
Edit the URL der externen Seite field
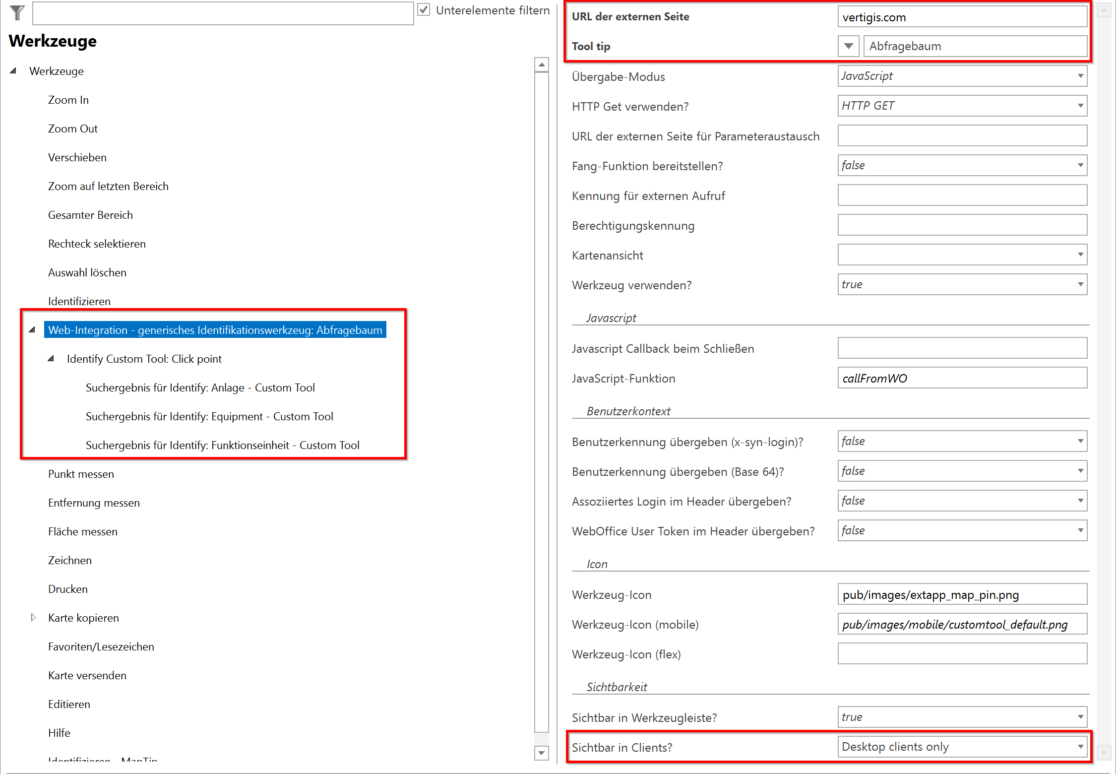pos(961,16)
